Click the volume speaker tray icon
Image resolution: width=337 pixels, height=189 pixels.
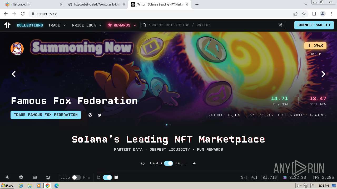[x=299, y=186]
